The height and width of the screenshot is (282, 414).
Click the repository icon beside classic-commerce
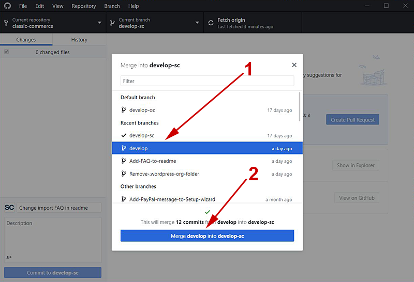tap(6, 23)
